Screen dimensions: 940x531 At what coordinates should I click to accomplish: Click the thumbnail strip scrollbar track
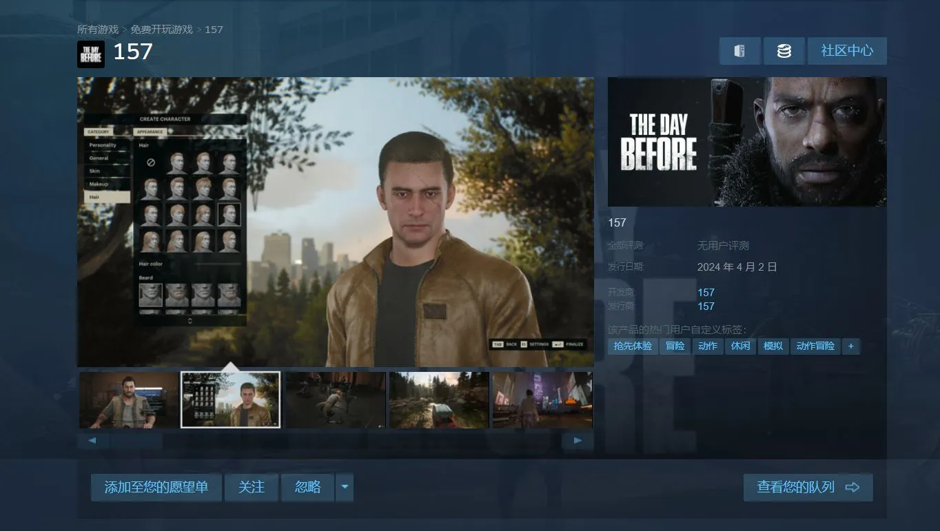click(x=335, y=440)
